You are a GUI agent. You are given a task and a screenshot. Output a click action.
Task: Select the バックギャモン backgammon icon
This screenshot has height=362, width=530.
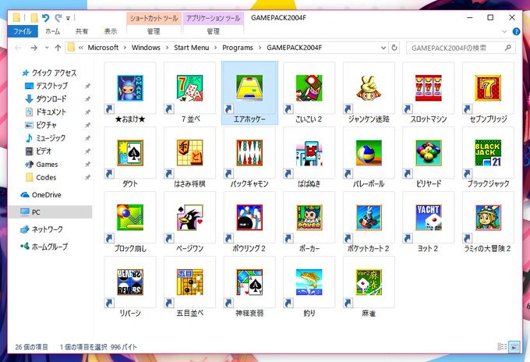(x=249, y=153)
